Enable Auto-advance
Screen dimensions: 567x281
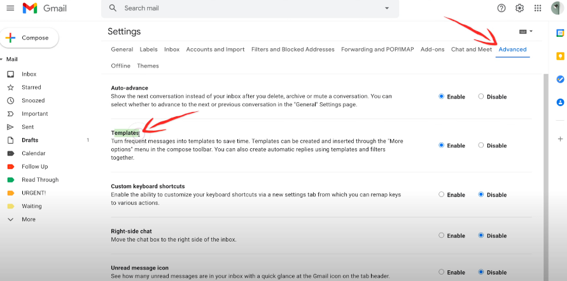441,97
